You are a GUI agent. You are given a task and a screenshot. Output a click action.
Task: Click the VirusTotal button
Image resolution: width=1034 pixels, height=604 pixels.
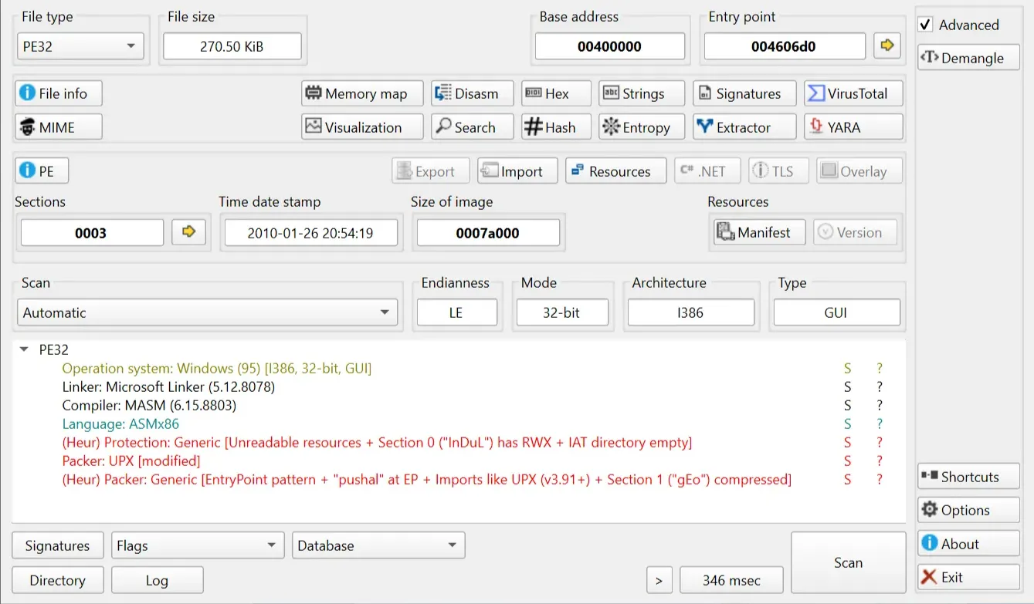point(853,93)
